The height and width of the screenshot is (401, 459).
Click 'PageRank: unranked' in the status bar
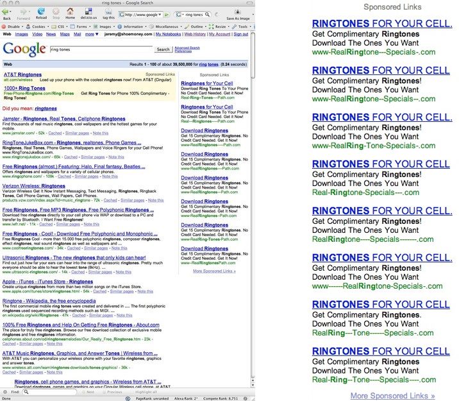pyautogui.click(x=152, y=398)
